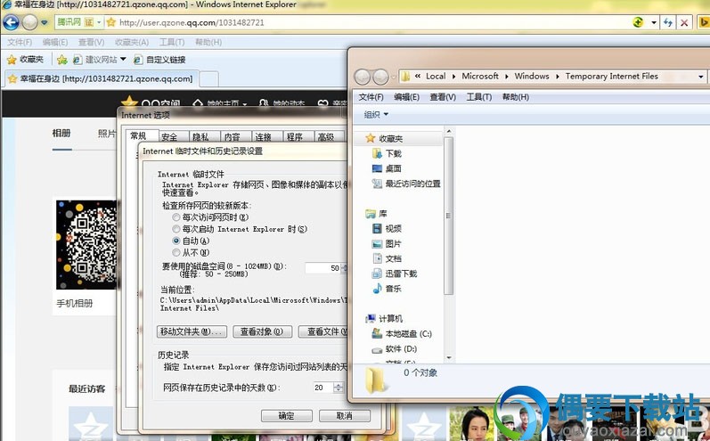
Task: Click navigation pane scrollbar down arrow
Action: 449,357
